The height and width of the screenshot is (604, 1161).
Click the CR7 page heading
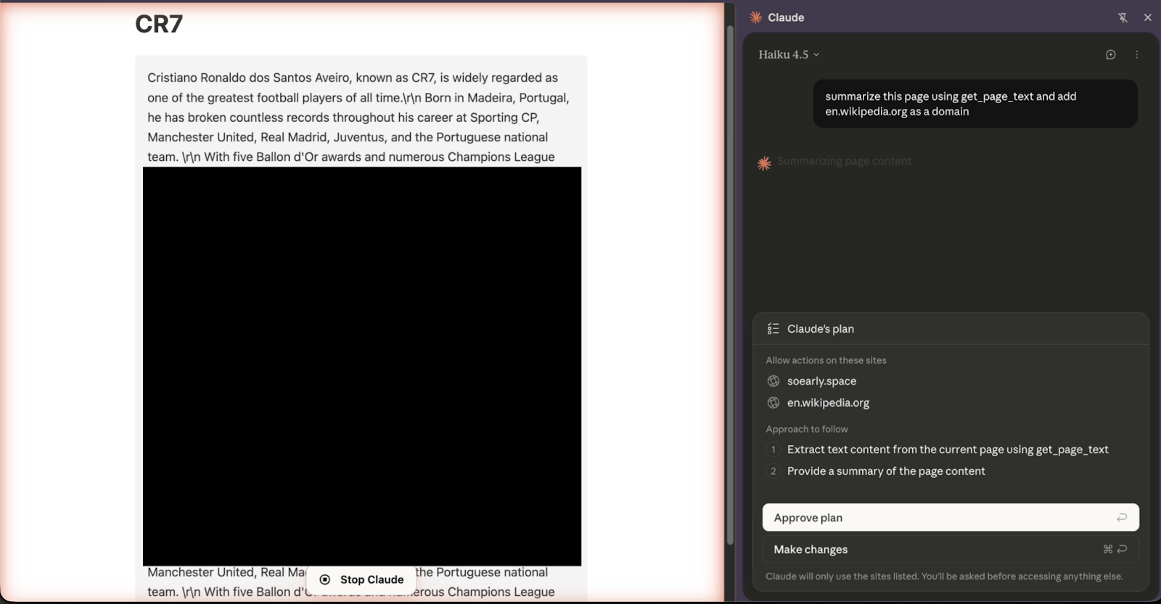point(159,24)
